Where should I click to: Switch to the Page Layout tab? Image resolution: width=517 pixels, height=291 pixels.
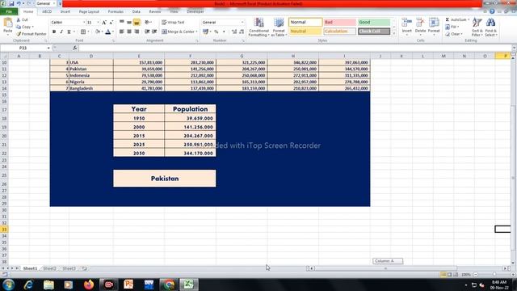89,11
